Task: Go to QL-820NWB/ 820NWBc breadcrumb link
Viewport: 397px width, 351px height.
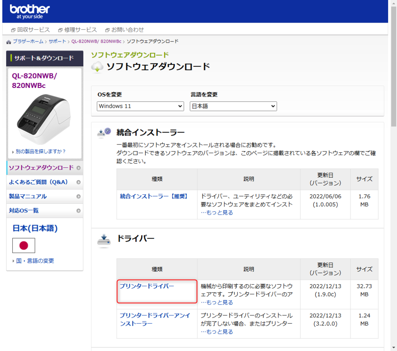Action: [x=96, y=41]
